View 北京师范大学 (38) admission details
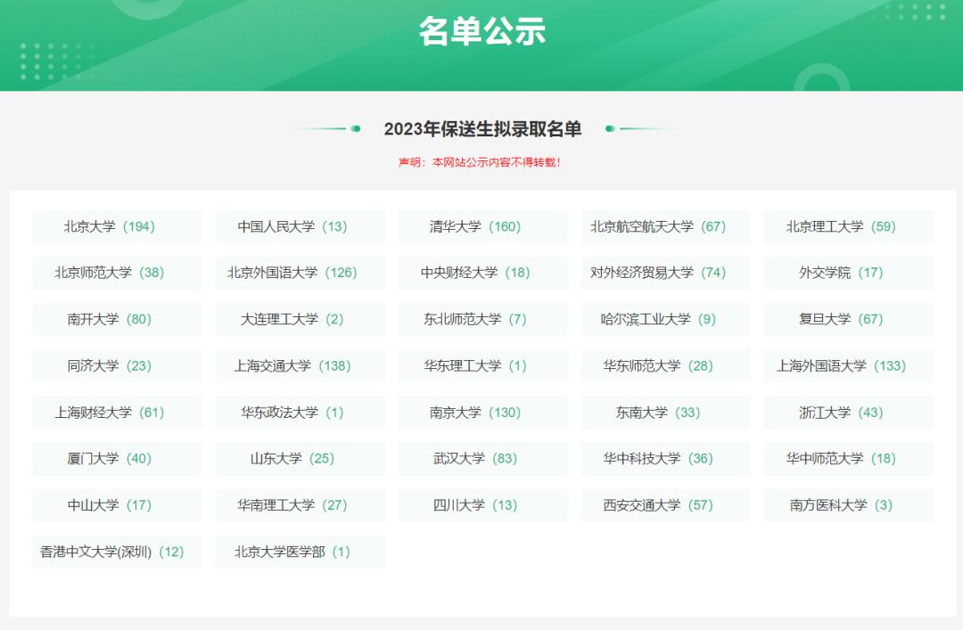 (116, 273)
